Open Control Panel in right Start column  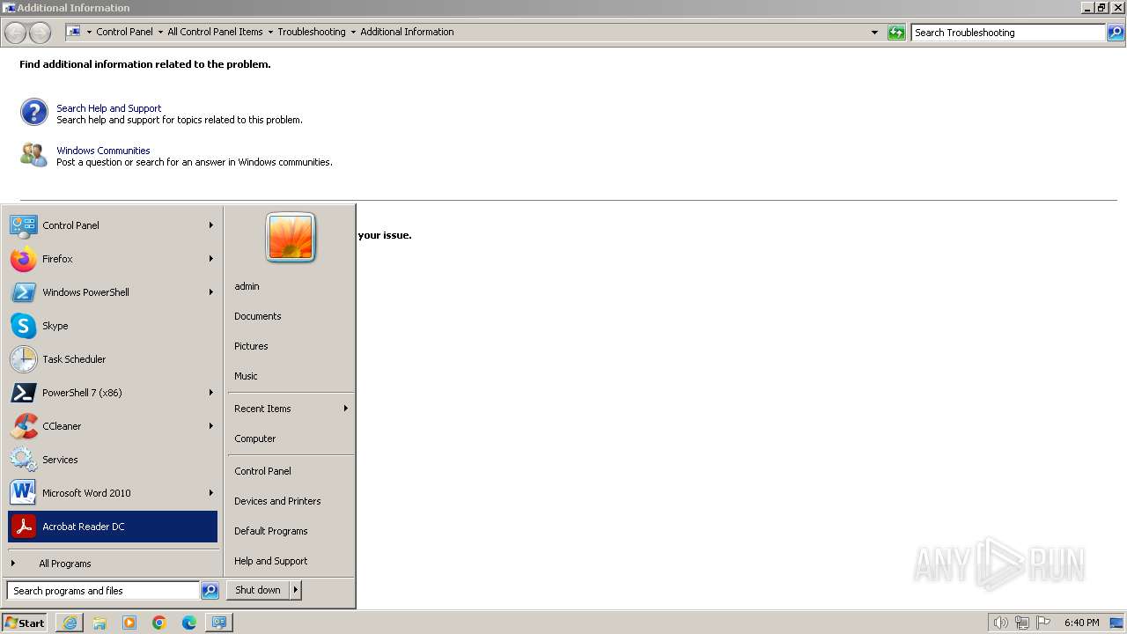pyautogui.click(x=262, y=471)
